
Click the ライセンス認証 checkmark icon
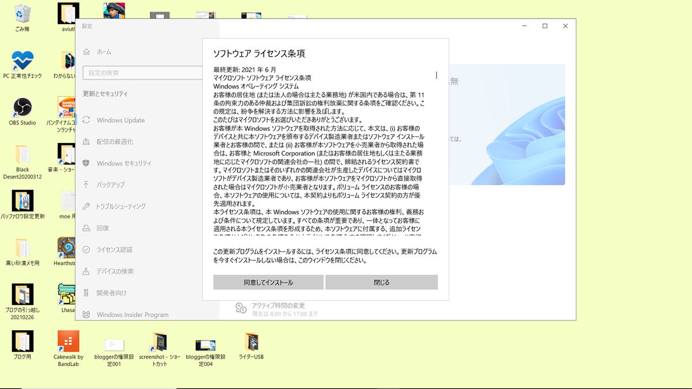86,250
